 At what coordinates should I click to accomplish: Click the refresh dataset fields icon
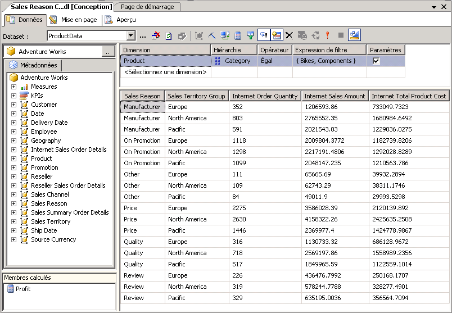169,36
